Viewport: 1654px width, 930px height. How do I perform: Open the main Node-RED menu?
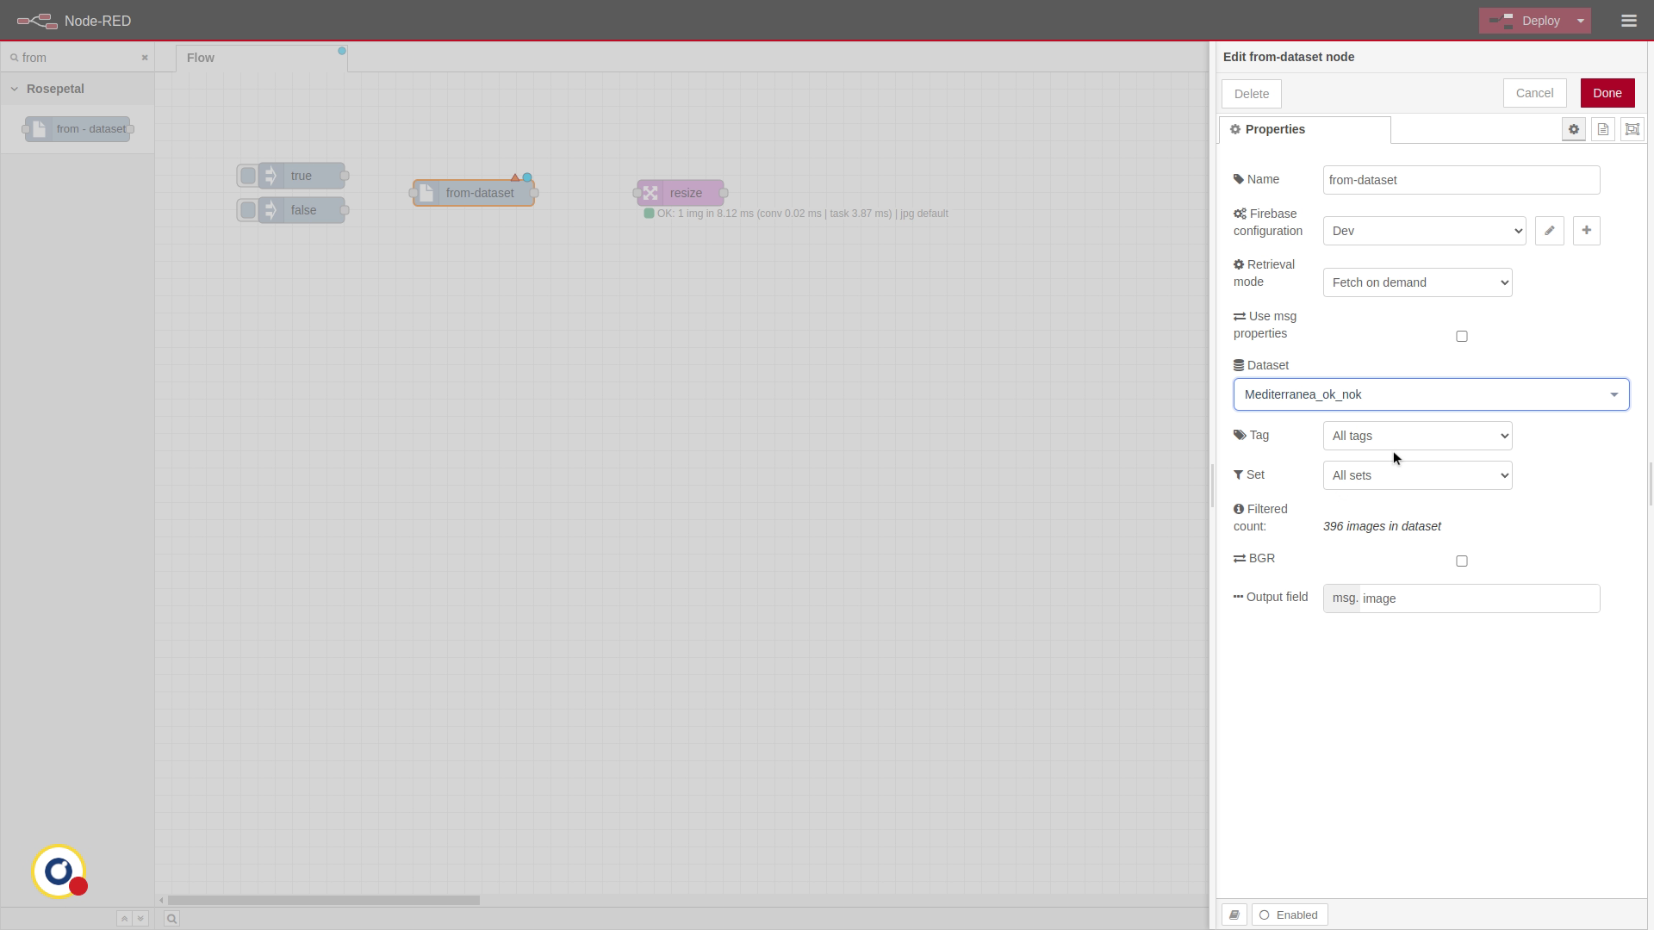(1628, 21)
